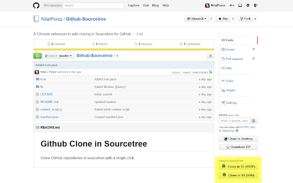Toggle the file list view icon
Viewport: 293px width, 183px height.
point(210,56)
